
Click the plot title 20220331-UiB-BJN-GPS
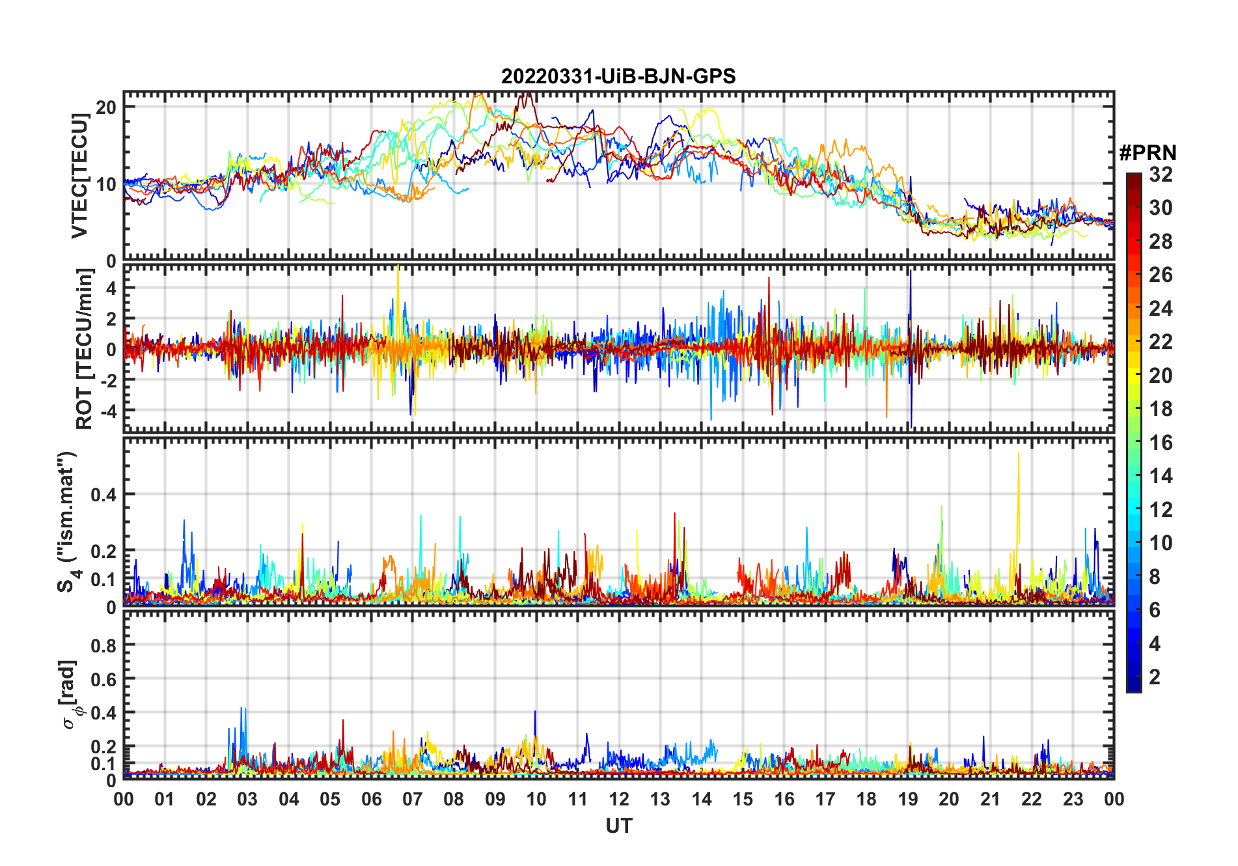click(618, 76)
